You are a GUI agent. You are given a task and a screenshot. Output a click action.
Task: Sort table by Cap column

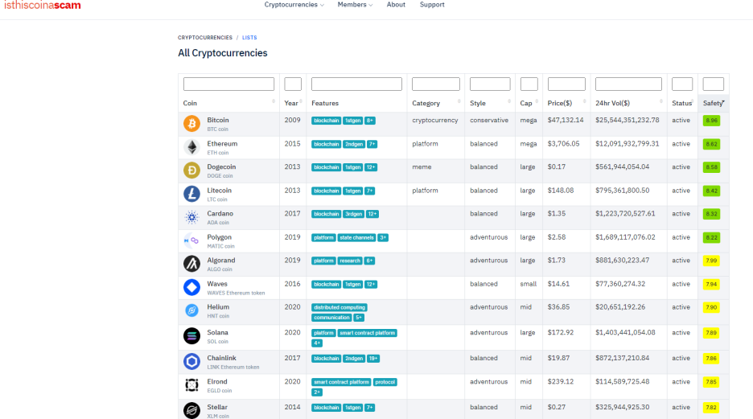tap(529, 103)
